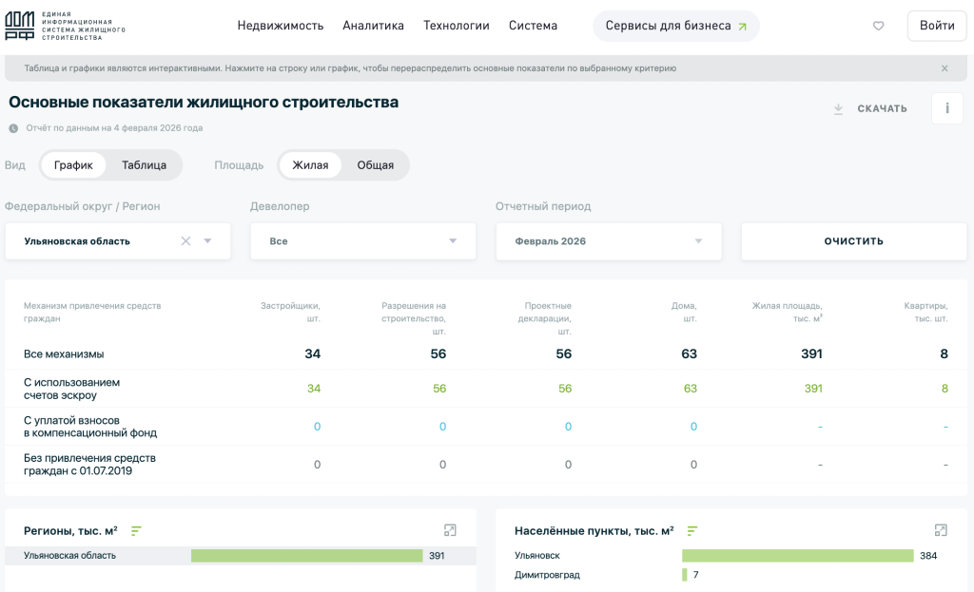Click the Войти login button
This screenshot has width=974, height=592.
(937, 26)
